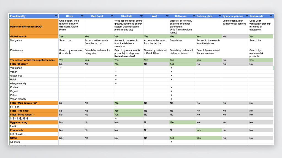Viewport: 282px width, 158px height.
Task: Click Deliveroo's Hygiene rating Yes cell
Action: [182, 122]
